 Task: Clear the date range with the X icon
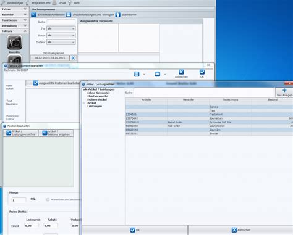tap(73, 58)
